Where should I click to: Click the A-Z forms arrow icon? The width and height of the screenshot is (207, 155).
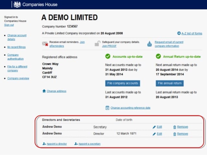point(179,33)
